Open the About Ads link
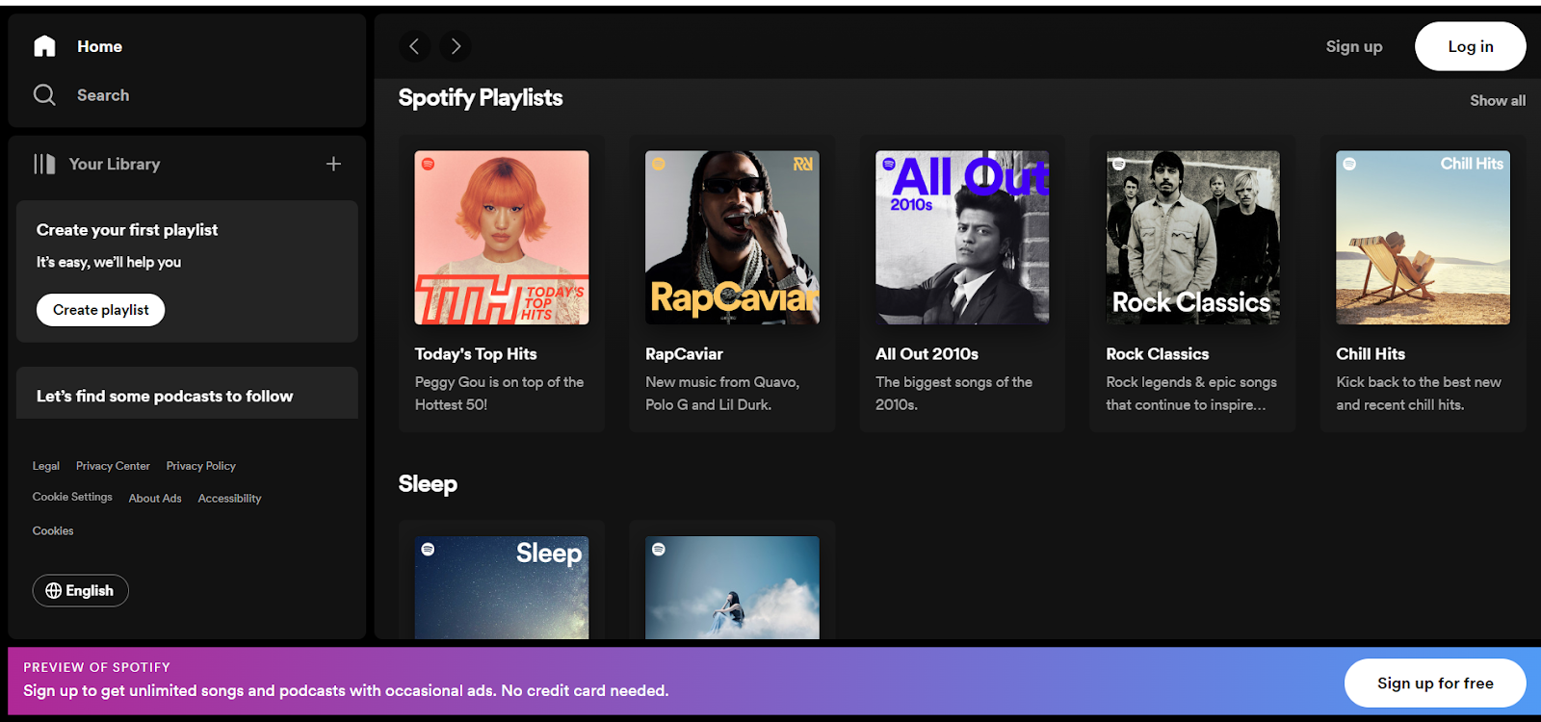Viewport: 1541px width, 722px height. (x=155, y=499)
